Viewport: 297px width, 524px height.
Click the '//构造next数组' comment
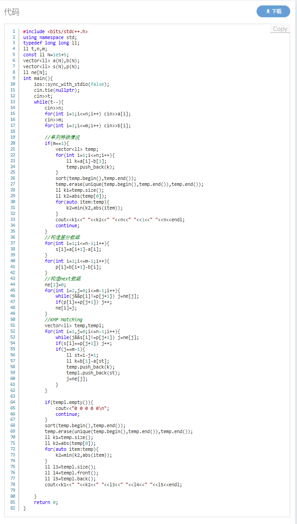click(63, 279)
